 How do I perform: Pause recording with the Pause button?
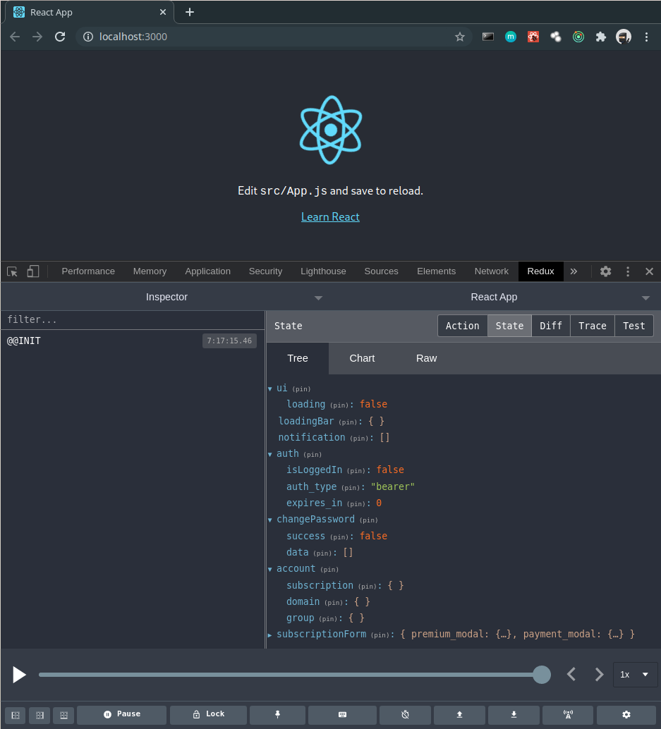pos(122,715)
